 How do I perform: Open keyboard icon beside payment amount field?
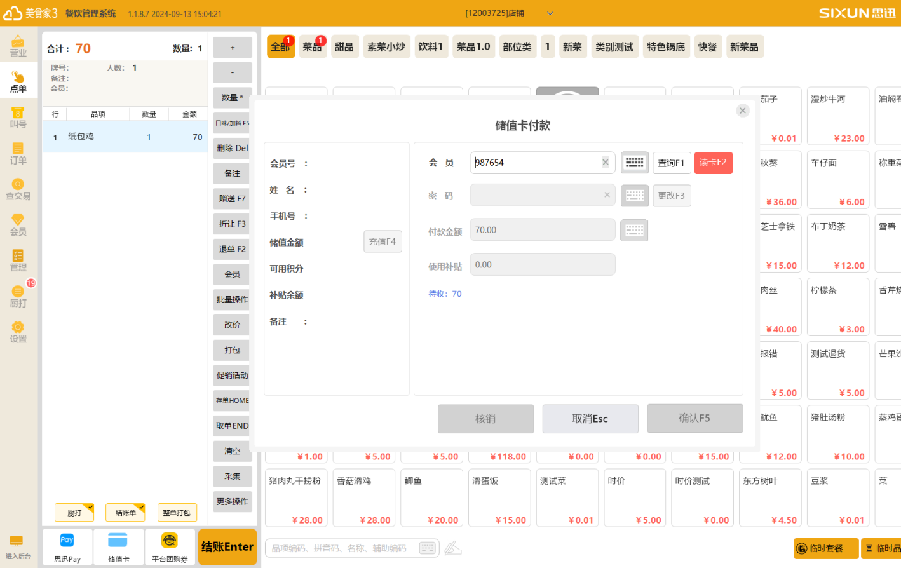click(x=634, y=230)
